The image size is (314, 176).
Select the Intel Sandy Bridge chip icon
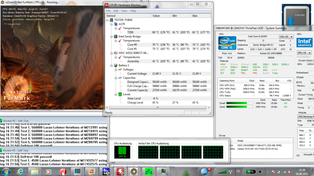click(x=116, y=36)
